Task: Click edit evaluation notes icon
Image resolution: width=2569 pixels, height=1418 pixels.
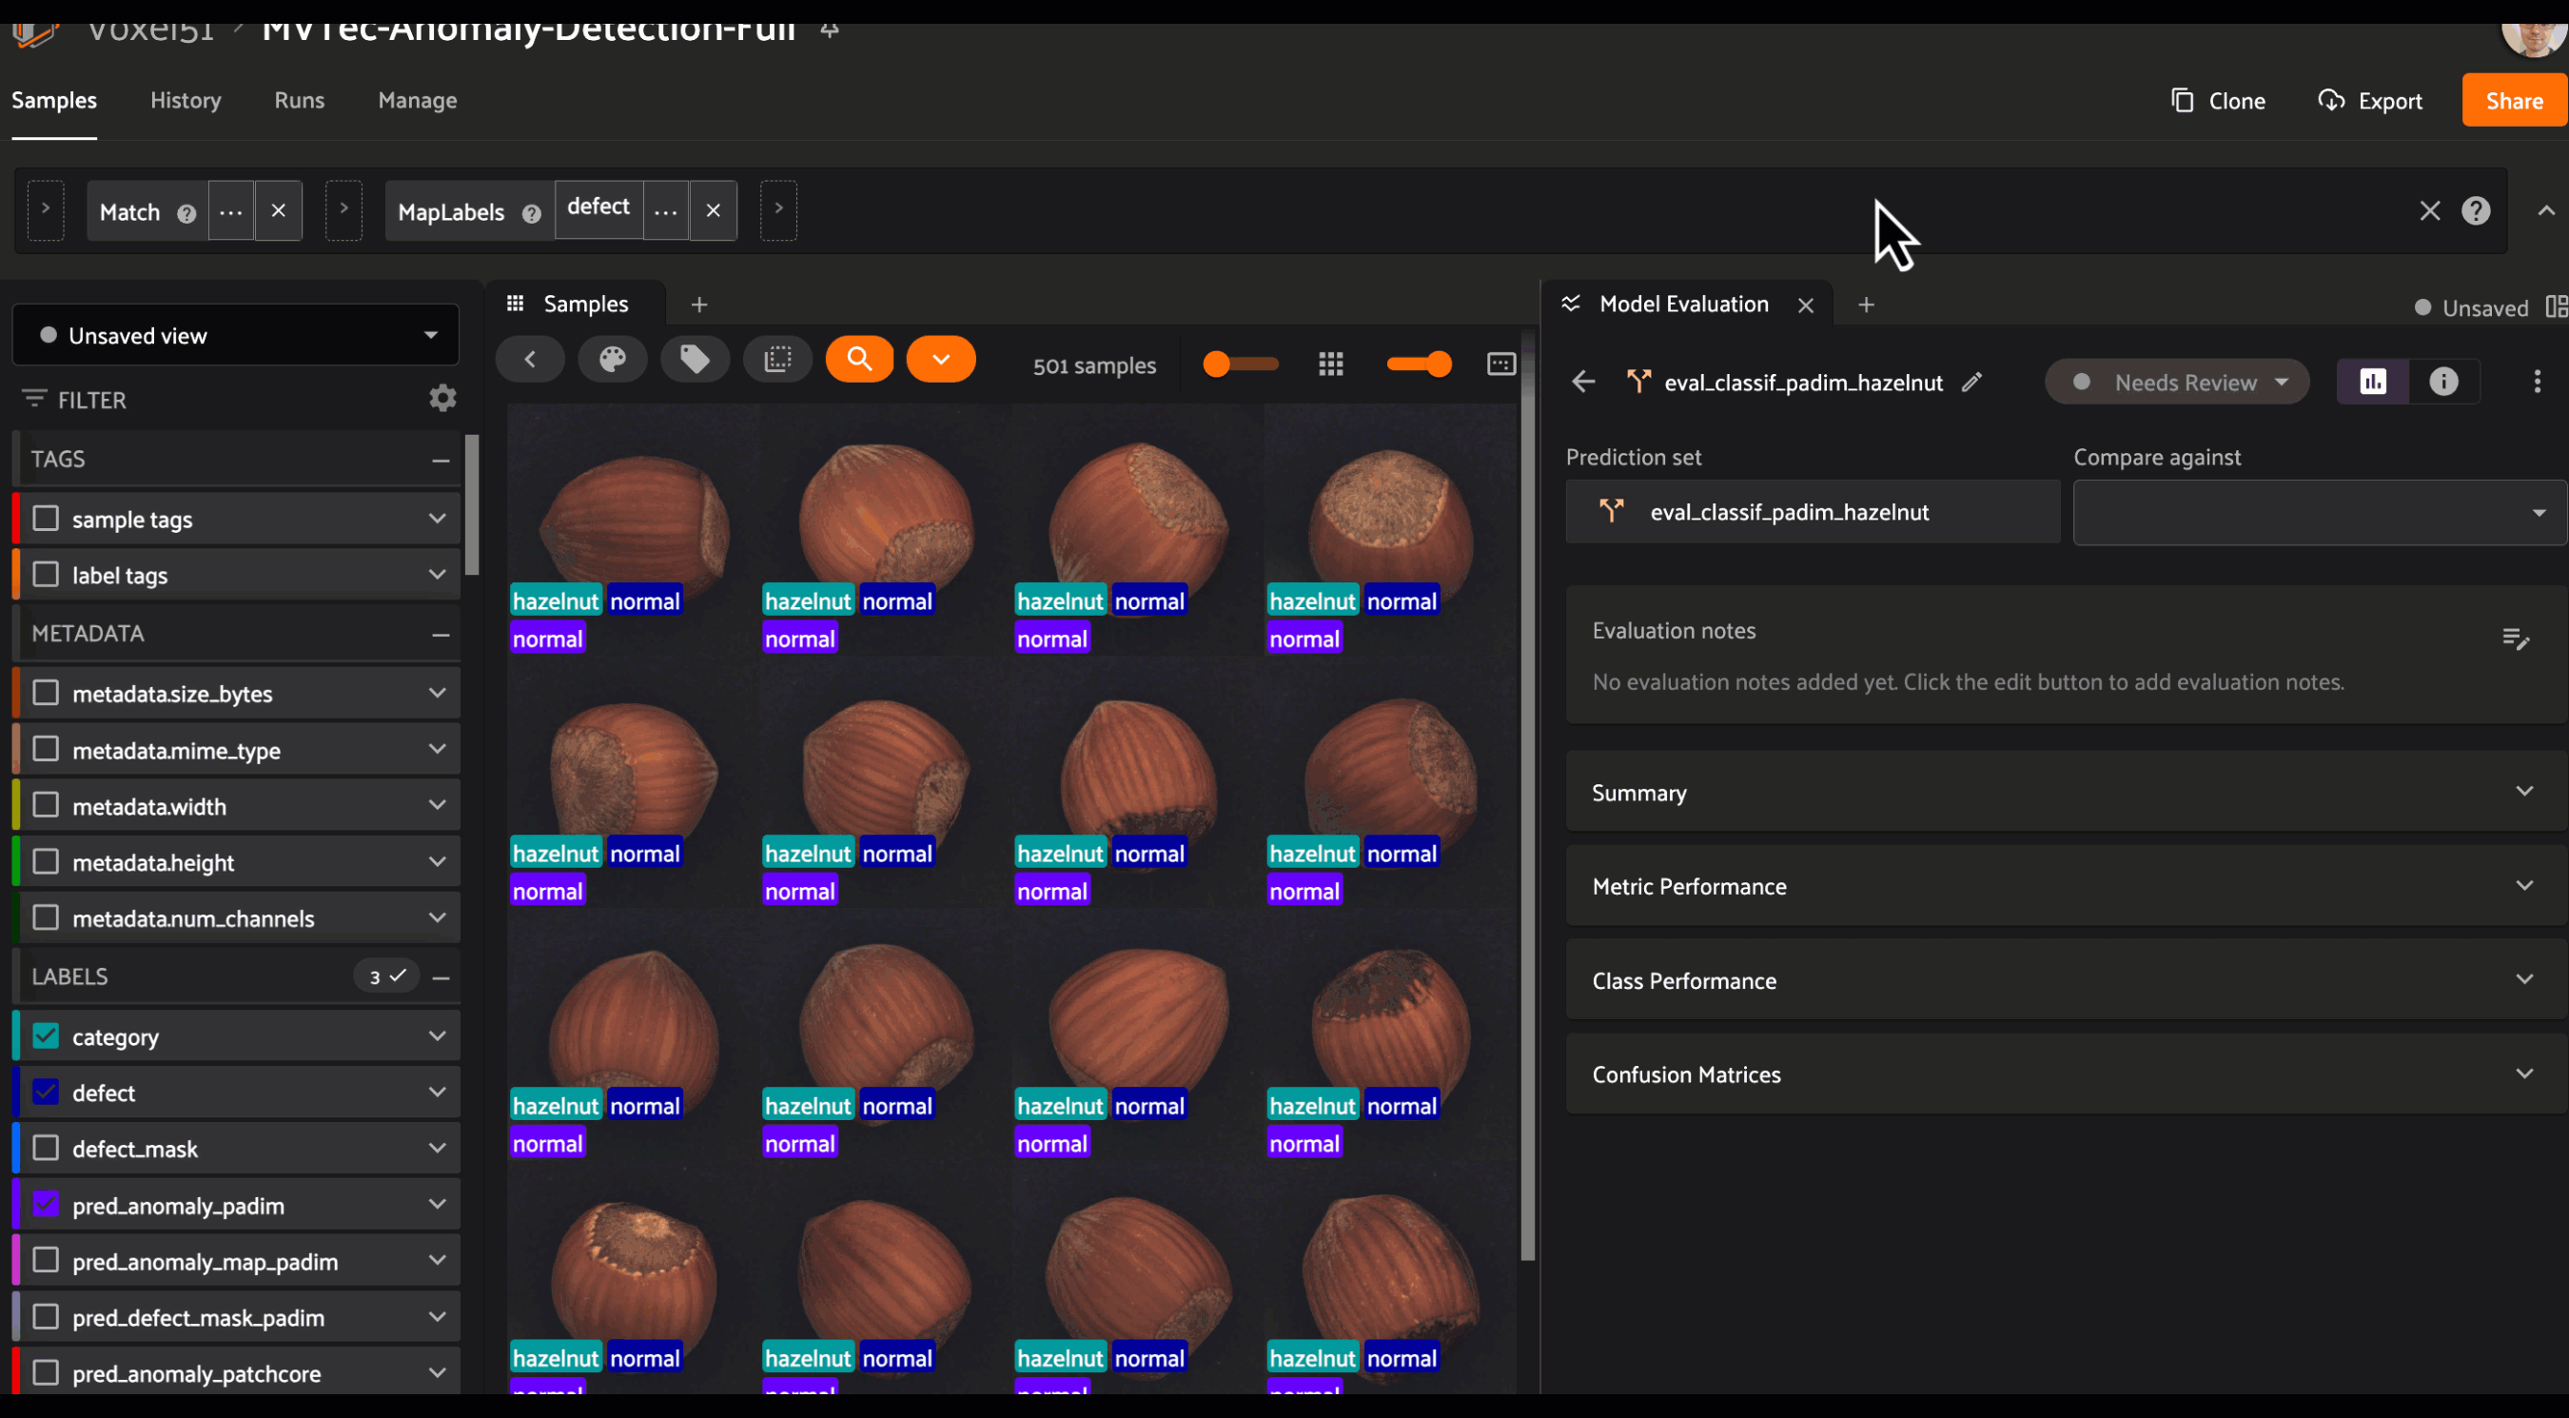Action: [x=2514, y=639]
